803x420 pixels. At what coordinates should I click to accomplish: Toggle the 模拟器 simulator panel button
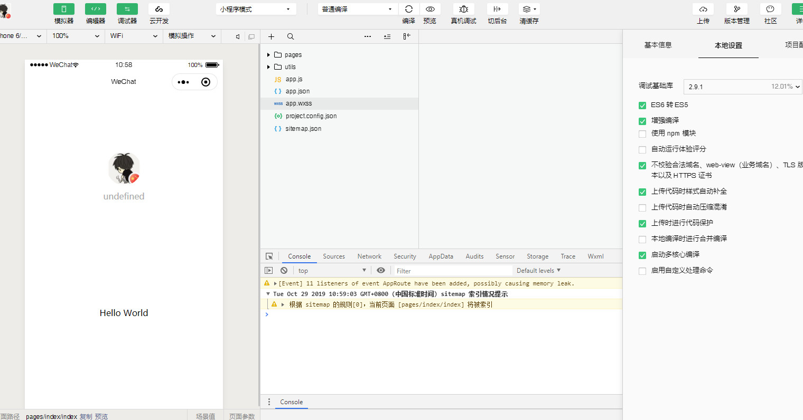point(64,9)
